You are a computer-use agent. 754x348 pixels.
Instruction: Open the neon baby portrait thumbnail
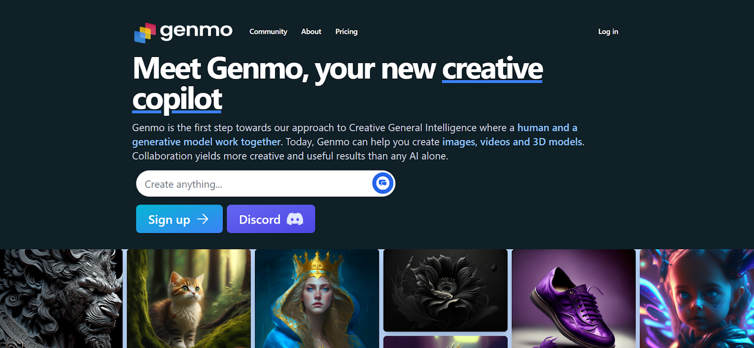pos(697,299)
